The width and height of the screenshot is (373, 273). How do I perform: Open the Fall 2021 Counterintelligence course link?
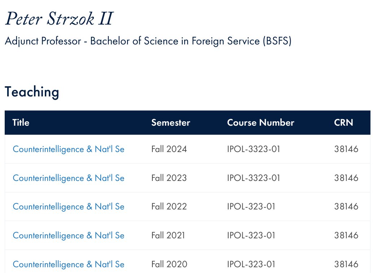click(x=69, y=235)
